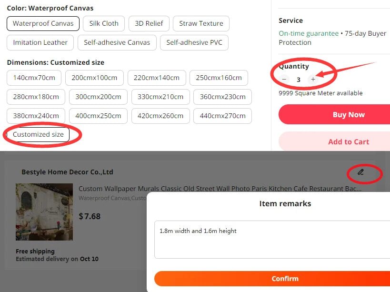Choose the Straw Texture option
This screenshot has width=390, height=292.
pos(201,23)
